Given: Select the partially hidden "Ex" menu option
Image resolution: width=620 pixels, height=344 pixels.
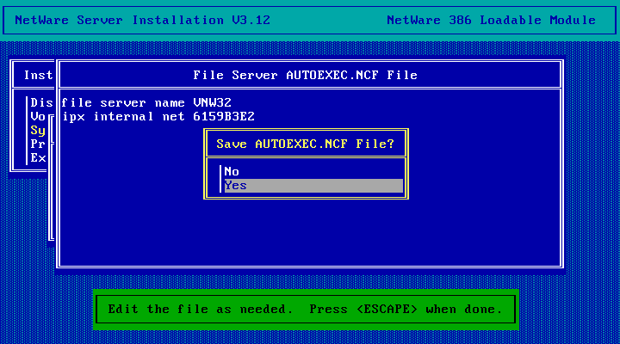Looking at the screenshot, I should coord(38,158).
